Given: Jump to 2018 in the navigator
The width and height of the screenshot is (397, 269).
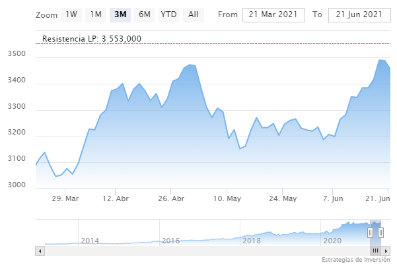Looking at the screenshot, I should [x=251, y=240].
